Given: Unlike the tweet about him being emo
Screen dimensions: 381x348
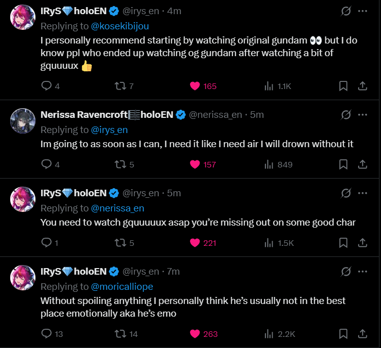Looking at the screenshot, I should click(x=195, y=334).
